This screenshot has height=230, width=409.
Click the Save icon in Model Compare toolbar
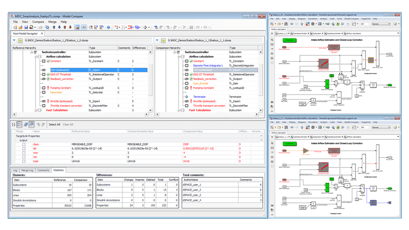point(26,27)
